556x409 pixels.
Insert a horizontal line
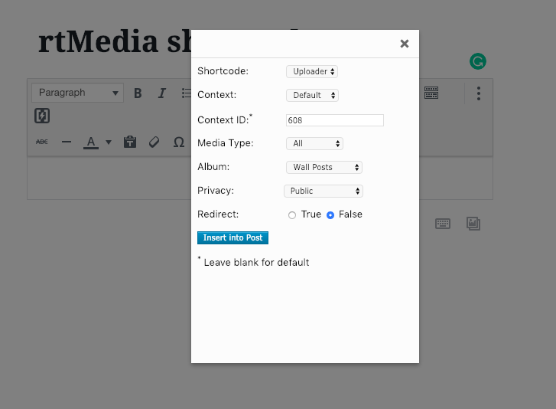tap(67, 142)
